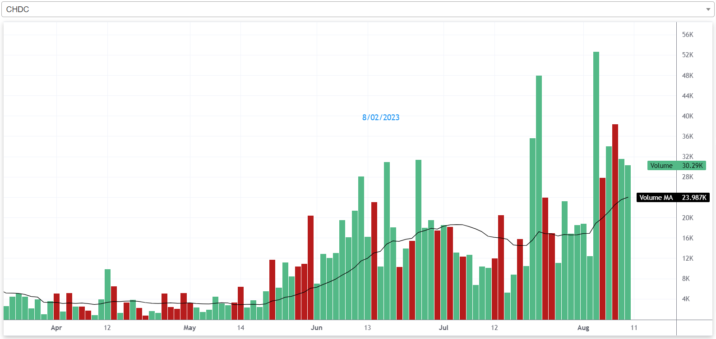Click the 8/02/2023 date label
This screenshot has height=339, width=716.
380,118
